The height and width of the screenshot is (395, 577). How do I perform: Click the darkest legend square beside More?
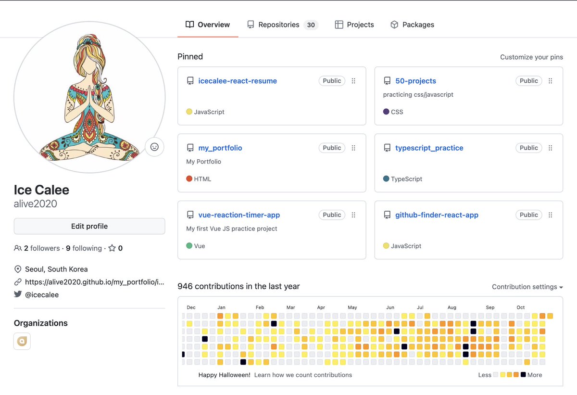523,374
